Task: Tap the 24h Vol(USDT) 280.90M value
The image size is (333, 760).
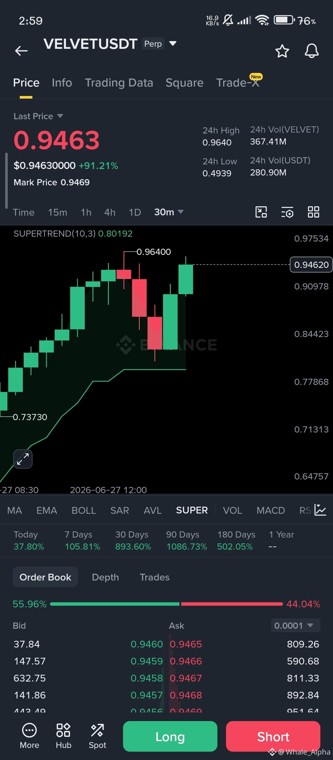Action: (x=268, y=172)
